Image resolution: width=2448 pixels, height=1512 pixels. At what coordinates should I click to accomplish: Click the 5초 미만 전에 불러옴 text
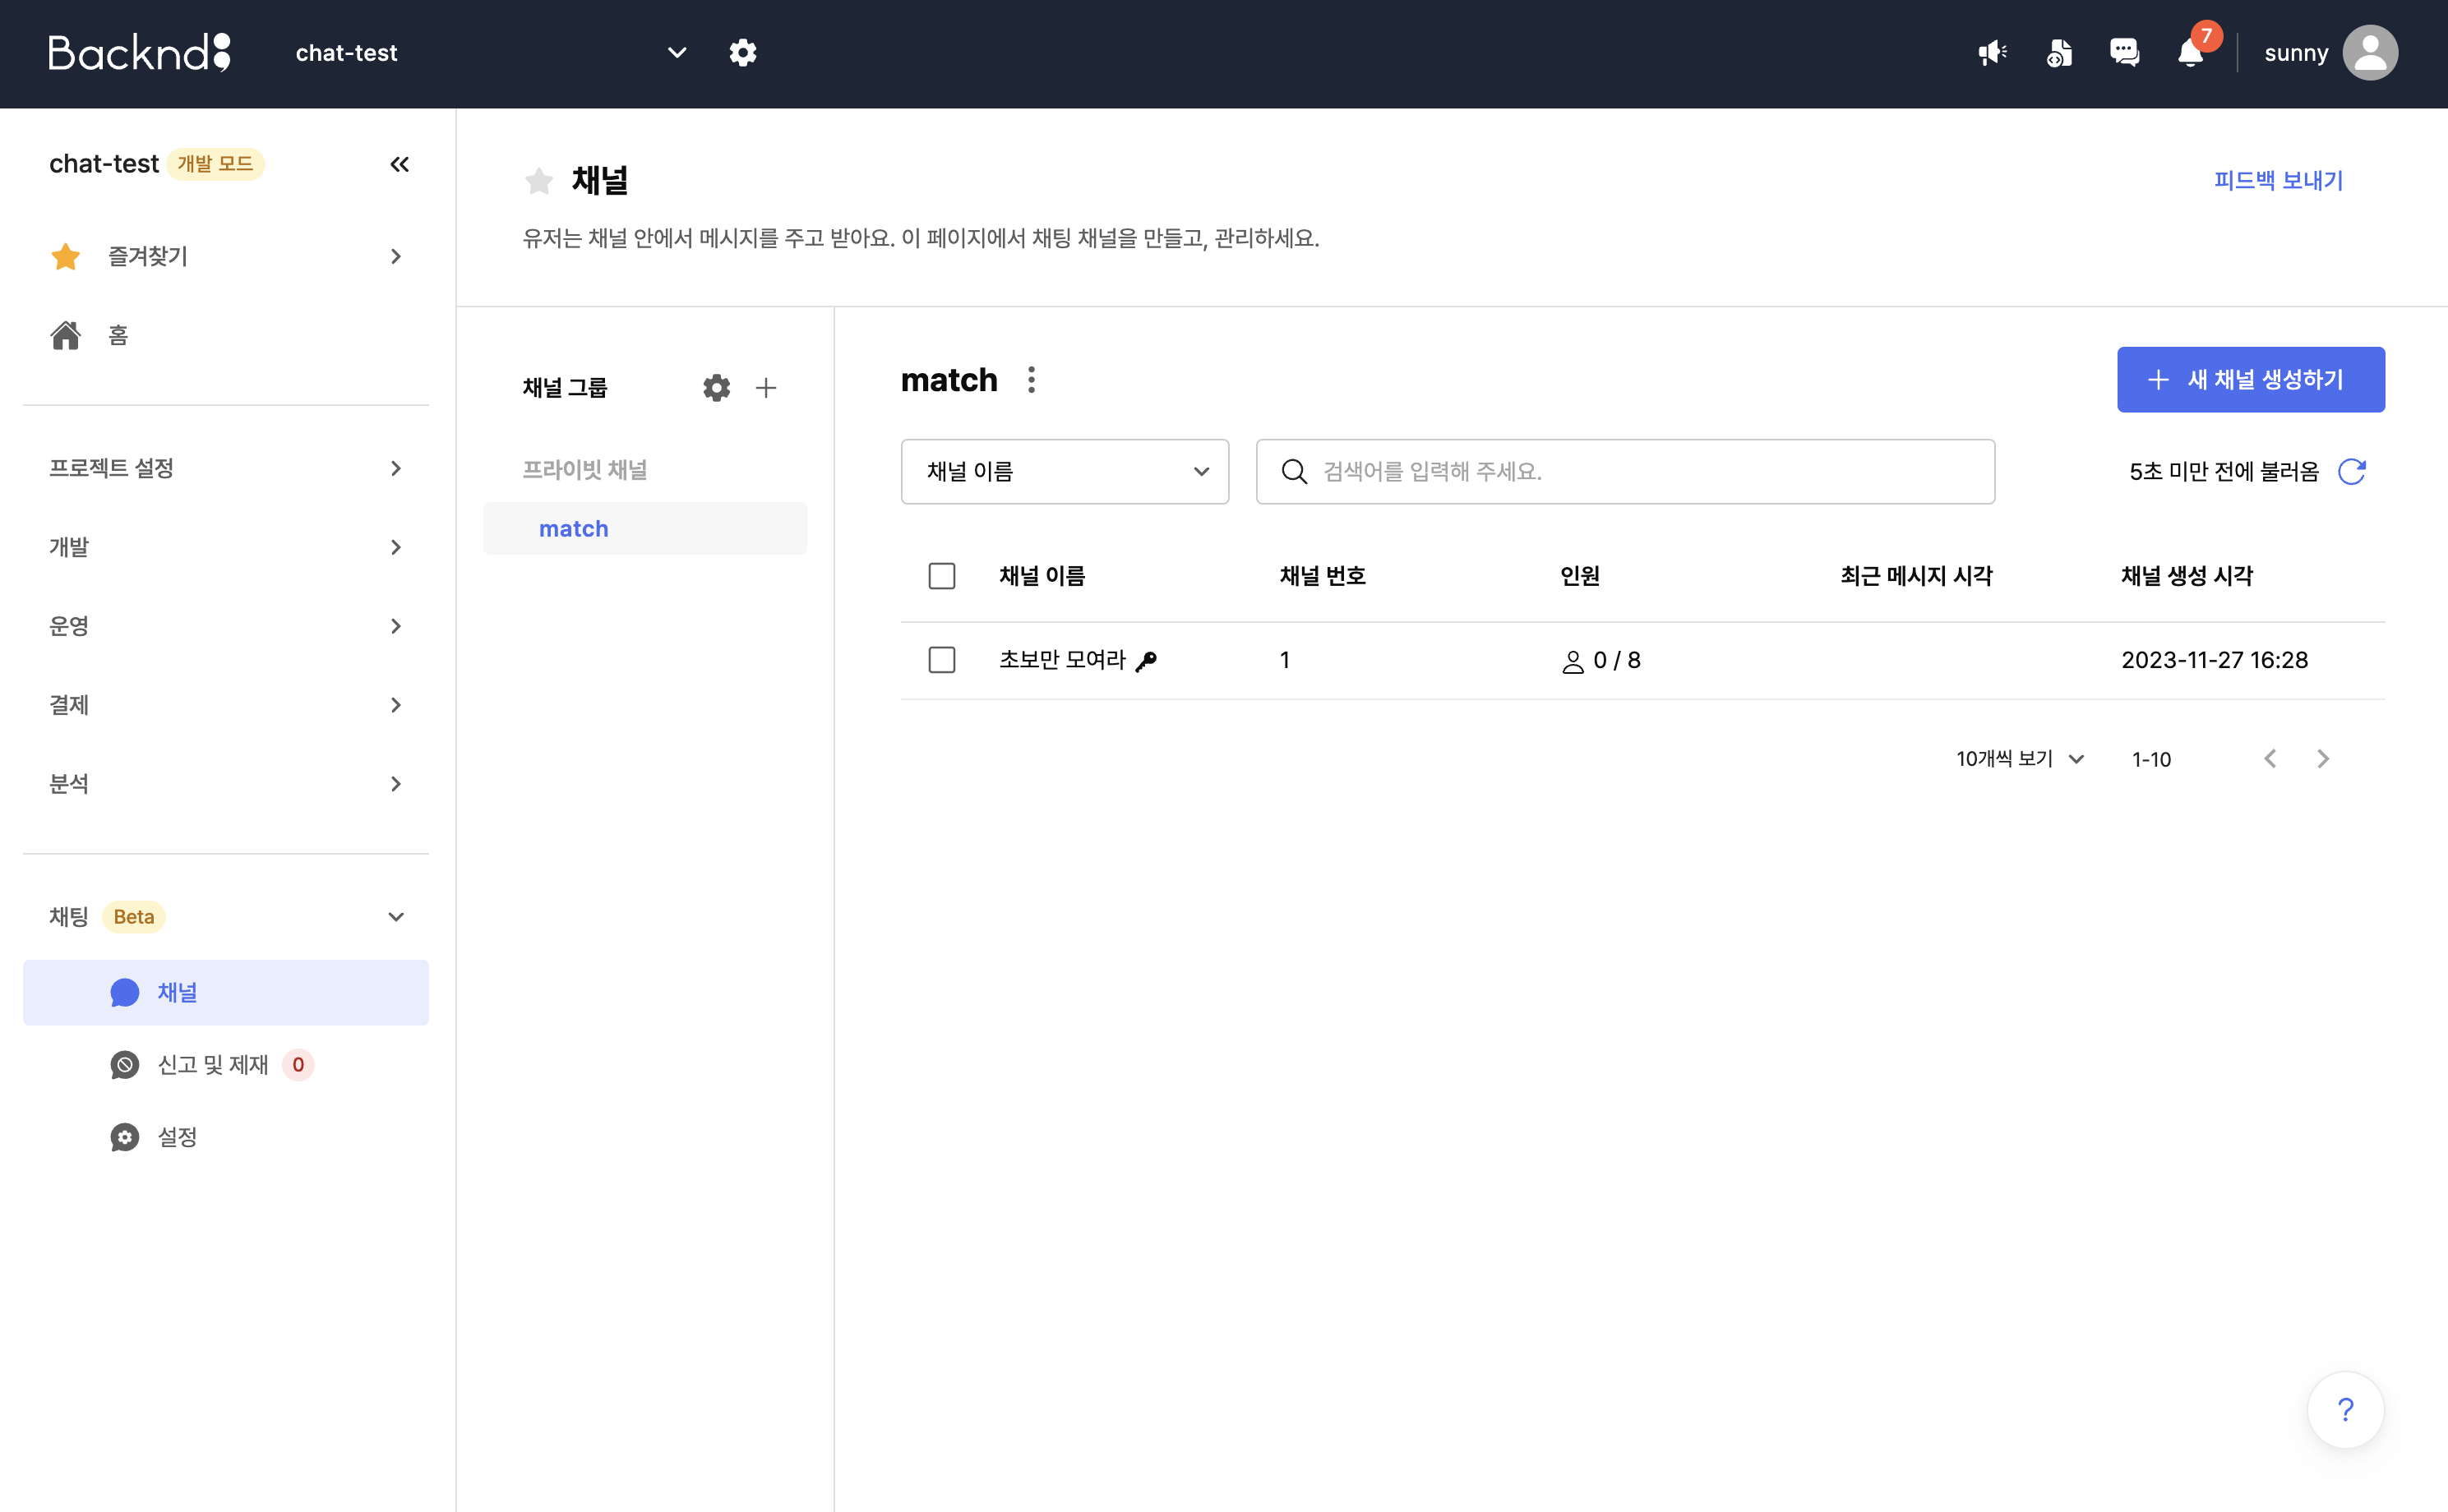pyautogui.click(x=2224, y=471)
